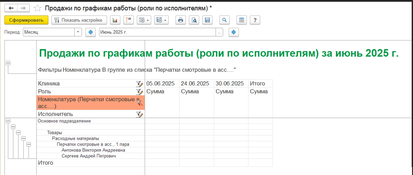Add current report to favorites star

point(38,8)
